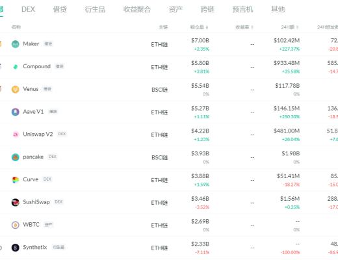Click SushiSwap's $3.46B locked value

coord(200,199)
